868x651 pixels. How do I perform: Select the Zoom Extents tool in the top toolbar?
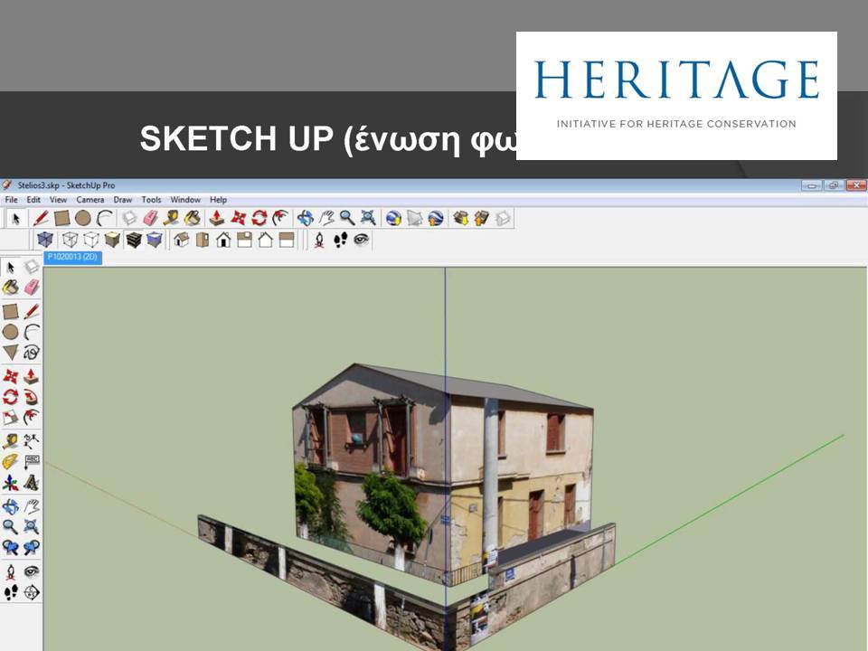coord(368,218)
